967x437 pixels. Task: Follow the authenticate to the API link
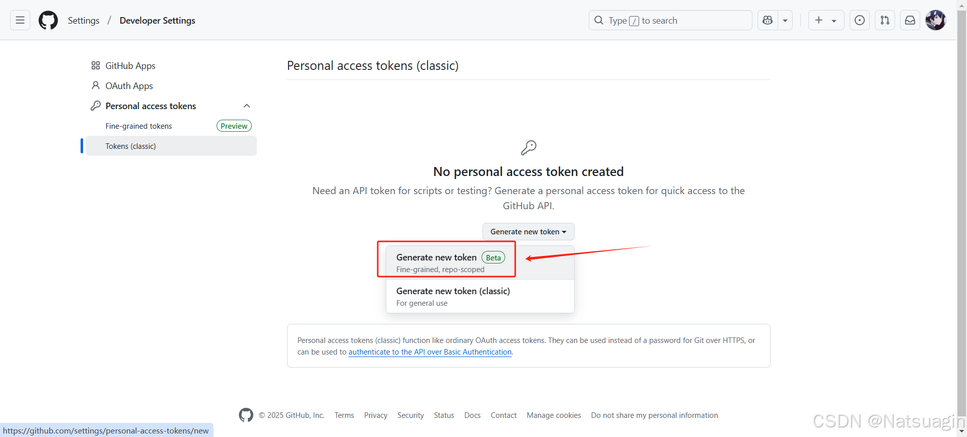pyautogui.click(x=430, y=352)
